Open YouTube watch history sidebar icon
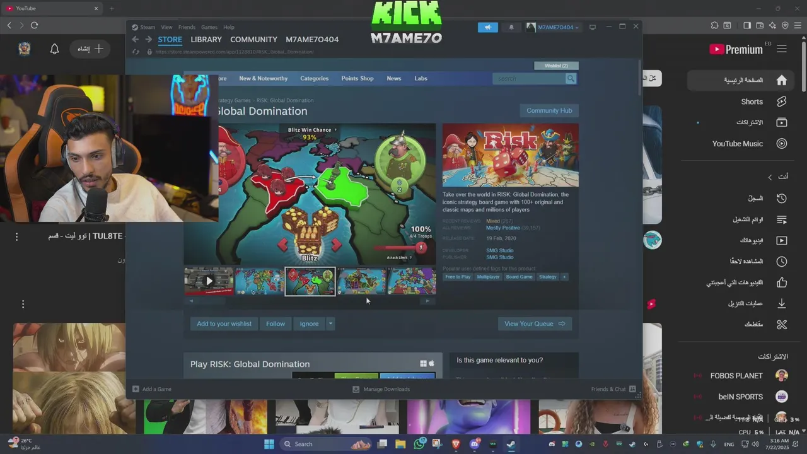This screenshot has width=807, height=454. tap(782, 198)
